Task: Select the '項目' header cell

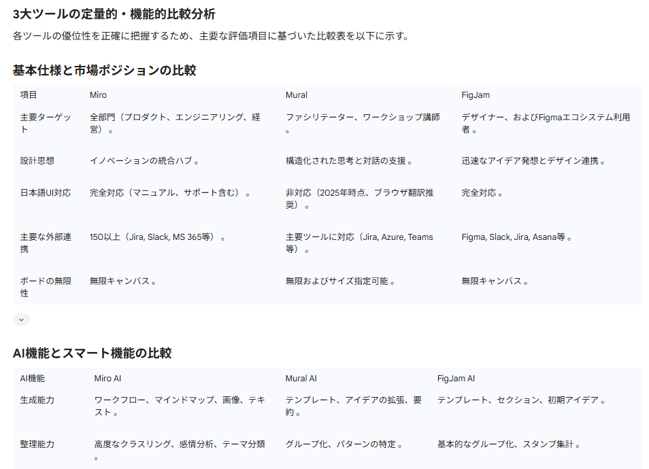Action: coord(29,95)
